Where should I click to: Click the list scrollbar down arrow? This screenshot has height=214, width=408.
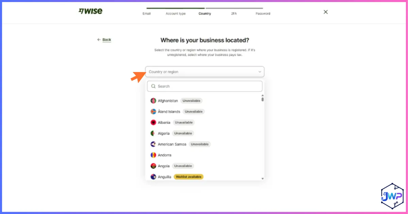point(262,178)
